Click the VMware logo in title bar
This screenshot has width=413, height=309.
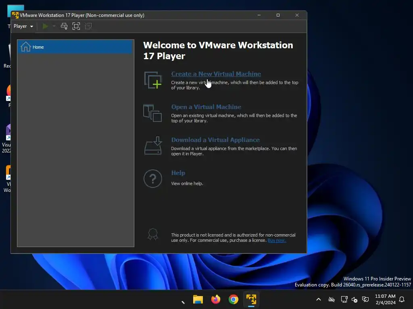tap(15, 15)
